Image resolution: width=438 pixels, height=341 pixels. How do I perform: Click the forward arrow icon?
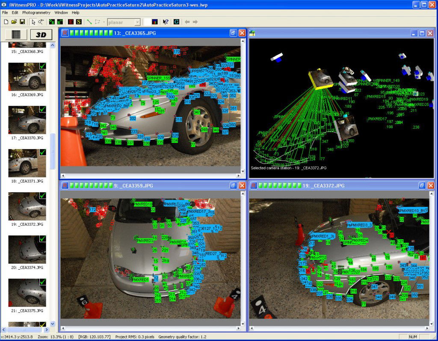[x=195, y=22]
